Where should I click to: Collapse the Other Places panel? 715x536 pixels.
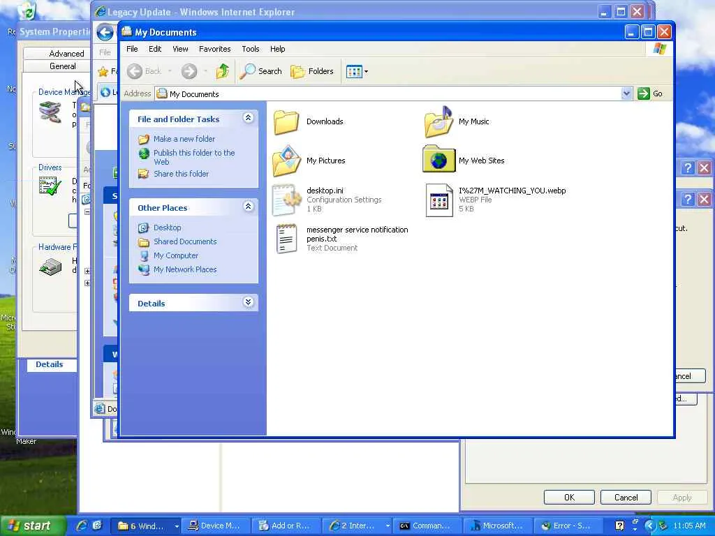[x=248, y=207]
